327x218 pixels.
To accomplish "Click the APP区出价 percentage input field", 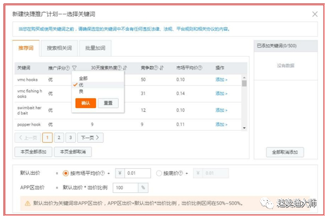I will pos(125,188).
